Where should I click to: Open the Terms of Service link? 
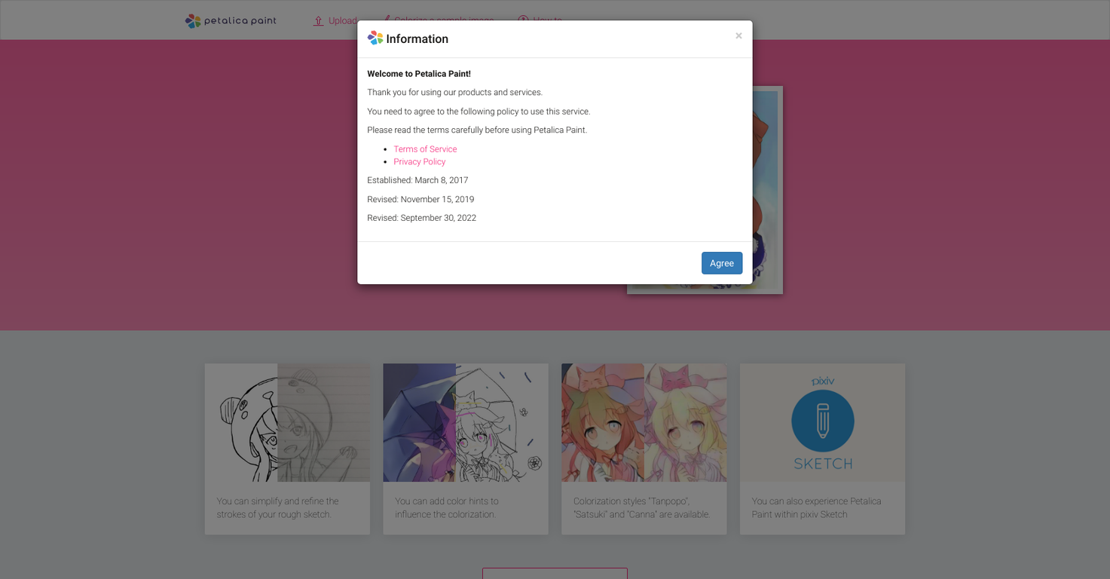425,149
